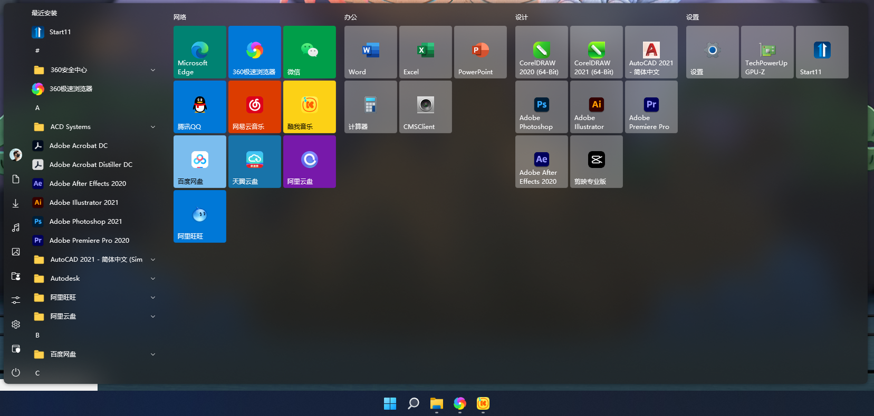Expand the ACD Systems folder
This screenshot has height=416, width=874.
(94, 127)
